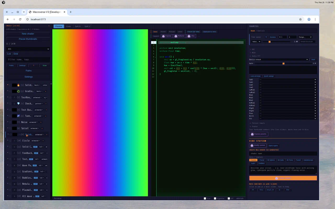The width and height of the screenshot is (335, 209).
Task: Switch the index to Grid view
Action: pyautogui.click(x=16, y=54)
